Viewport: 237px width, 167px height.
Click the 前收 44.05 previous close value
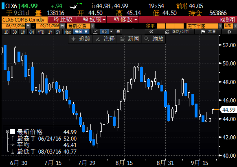196,6
